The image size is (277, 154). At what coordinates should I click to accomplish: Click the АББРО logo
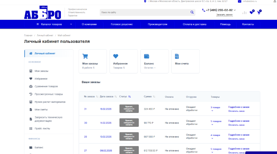[42, 13]
